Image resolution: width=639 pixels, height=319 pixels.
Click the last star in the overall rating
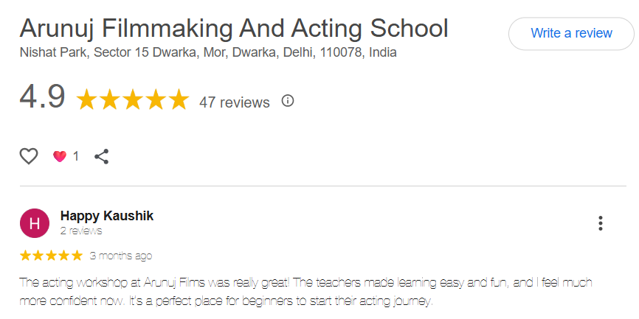point(179,100)
